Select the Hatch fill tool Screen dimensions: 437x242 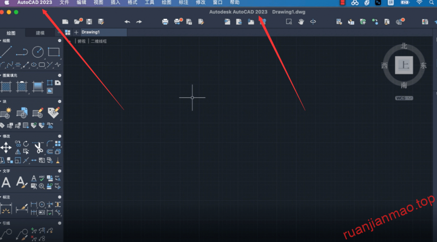(x=6, y=87)
